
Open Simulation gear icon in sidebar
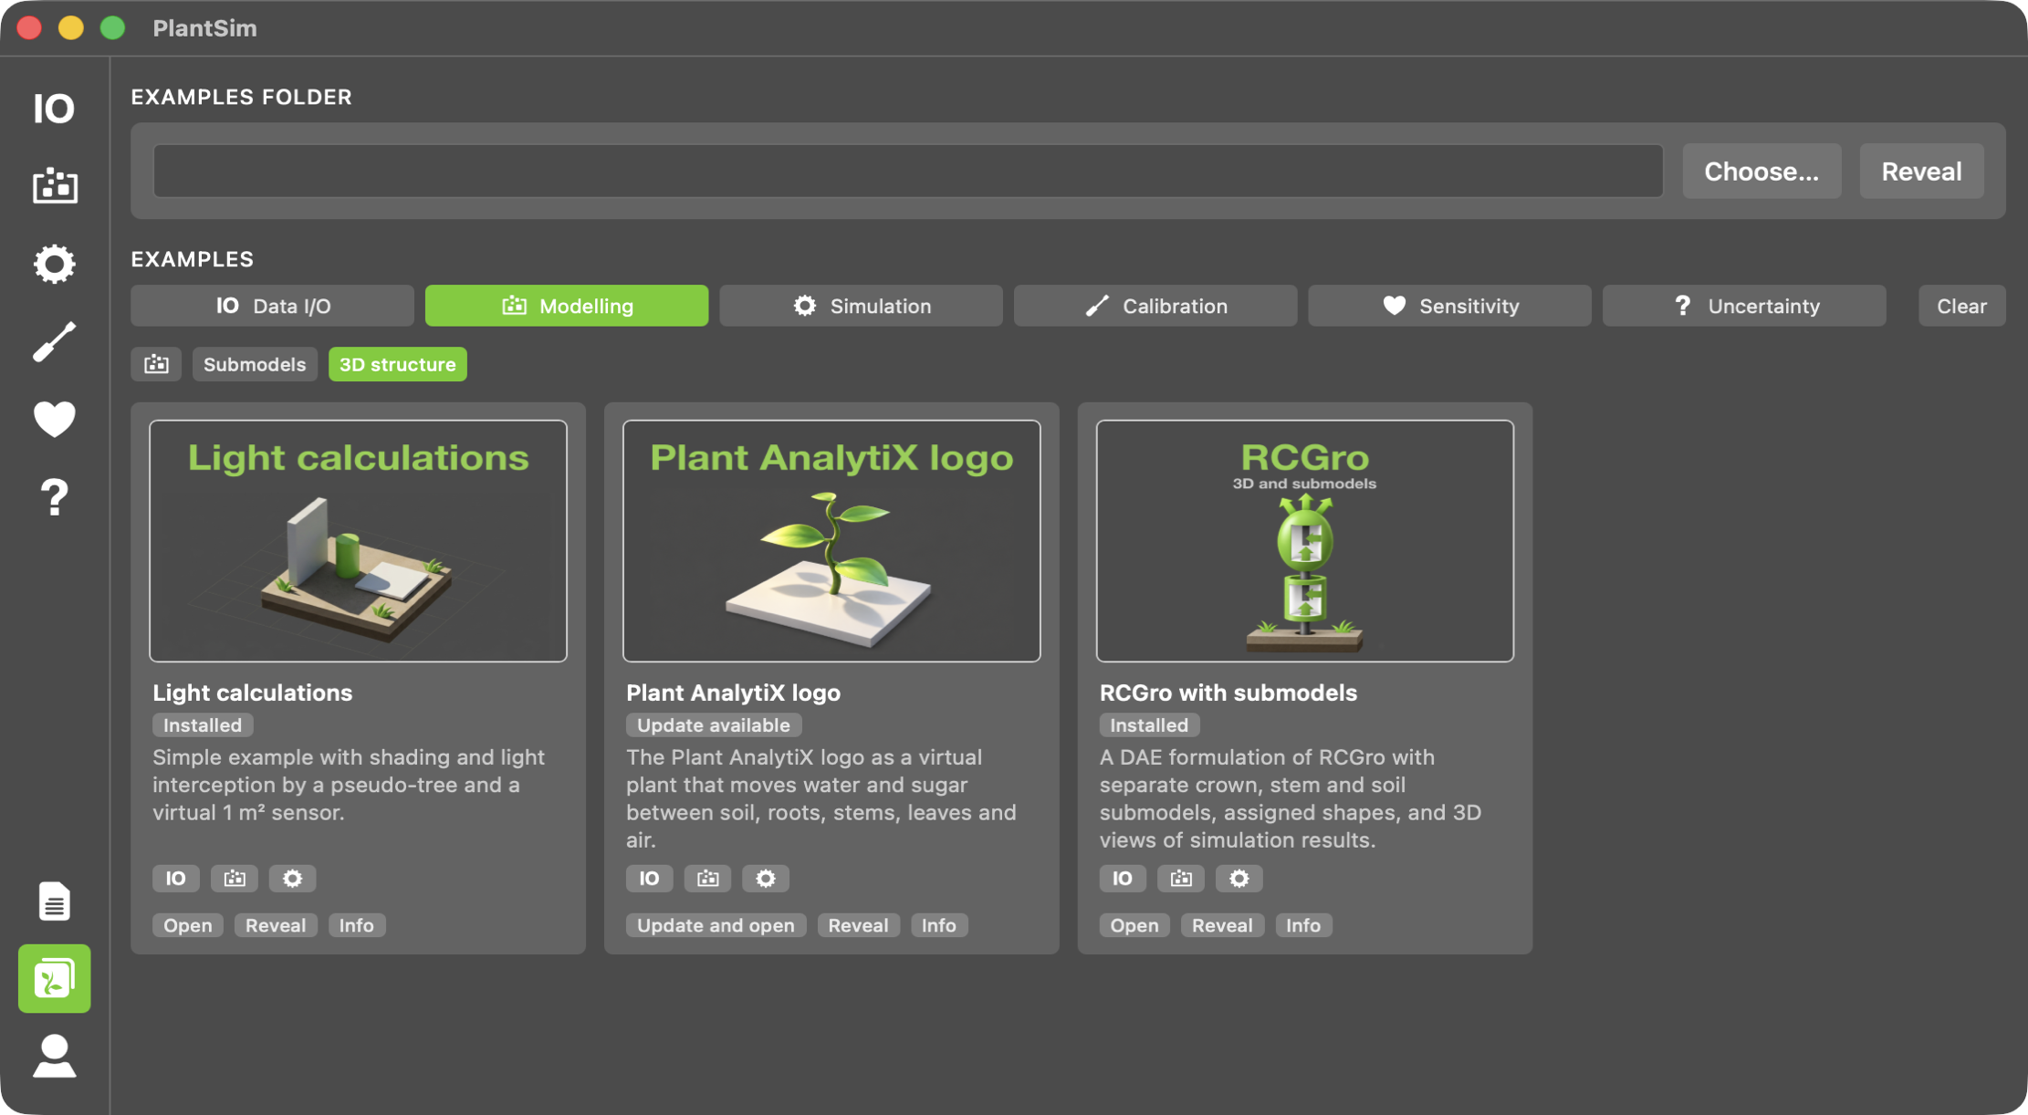[x=55, y=264]
